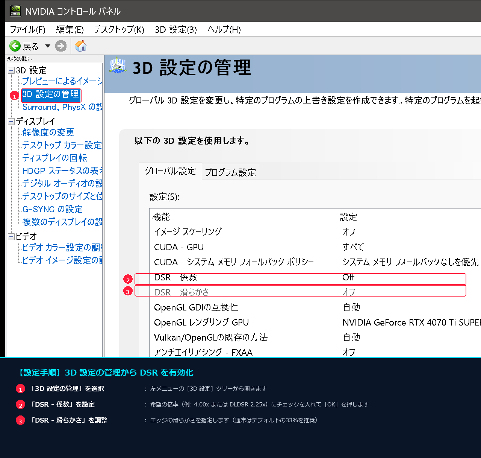The height and width of the screenshot is (458, 481).
Task: Click the home icon in toolbar
Action: 81,46
